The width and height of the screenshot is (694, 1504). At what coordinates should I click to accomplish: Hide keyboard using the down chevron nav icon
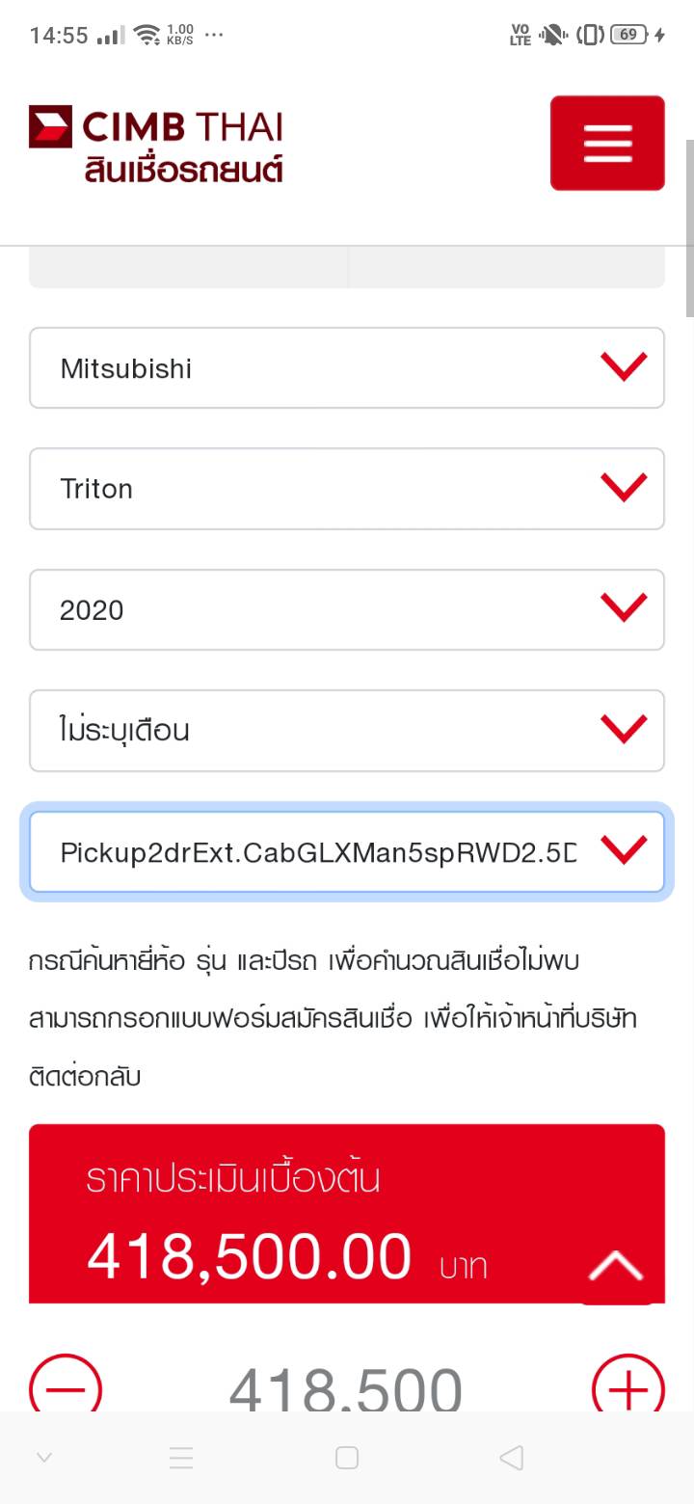[x=44, y=1458]
